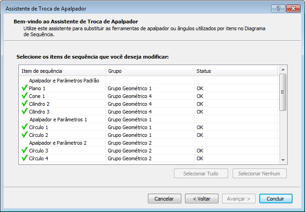Click the green checkmark beside Círculo 2
This screenshot has width=305, height=212.
(25, 135)
